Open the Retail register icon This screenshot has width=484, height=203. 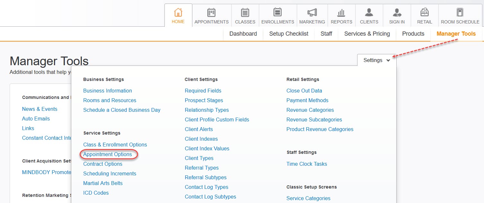pyautogui.click(x=424, y=13)
